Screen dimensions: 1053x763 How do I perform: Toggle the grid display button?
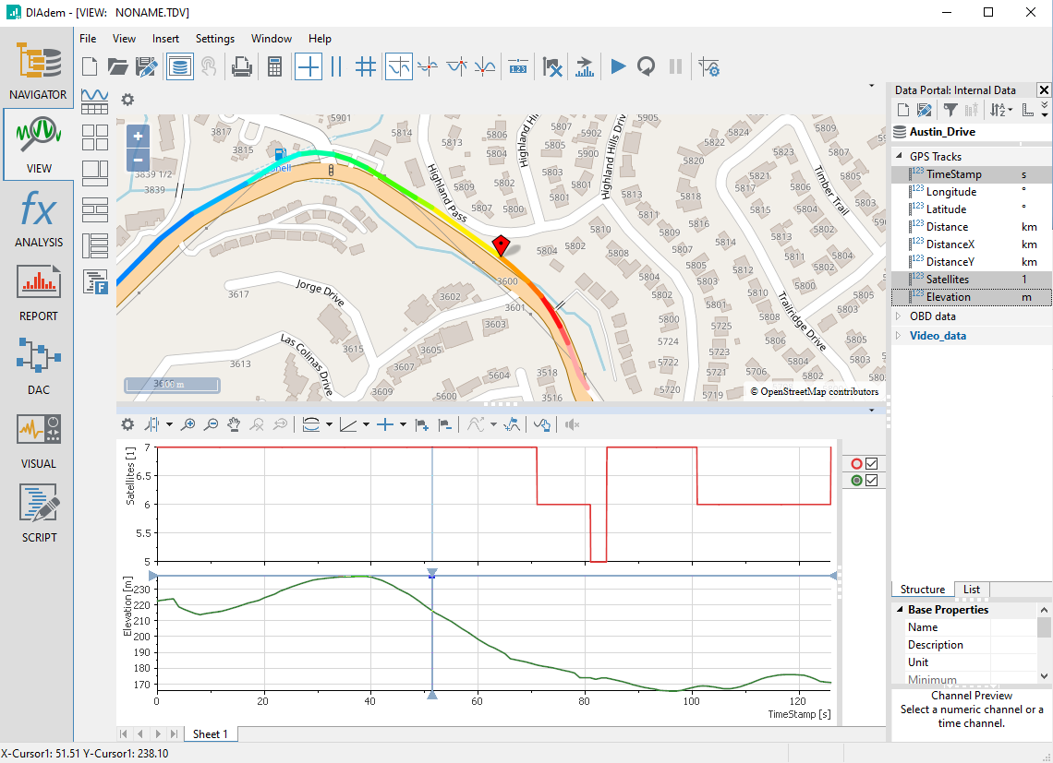tap(366, 66)
